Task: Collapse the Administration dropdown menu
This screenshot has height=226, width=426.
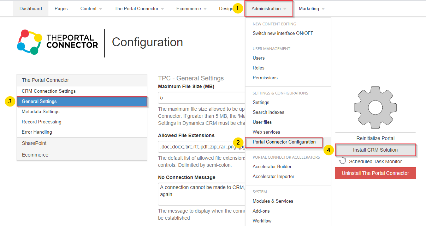Action: click(x=269, y=8)
